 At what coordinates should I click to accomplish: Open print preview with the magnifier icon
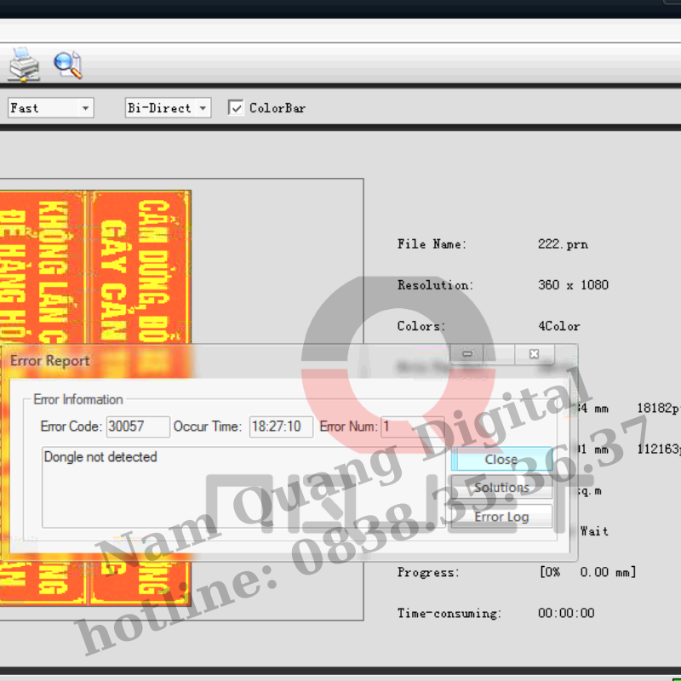pos(69,65)
